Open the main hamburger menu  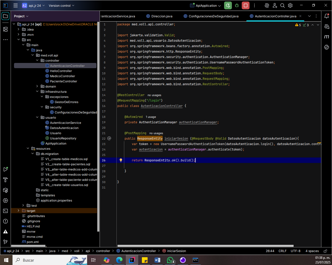click(x=16, y=5)
